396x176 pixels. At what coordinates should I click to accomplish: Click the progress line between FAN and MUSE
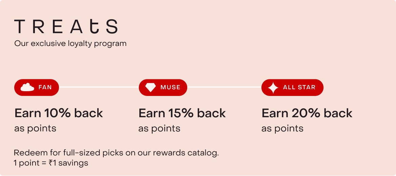[99, 87]
